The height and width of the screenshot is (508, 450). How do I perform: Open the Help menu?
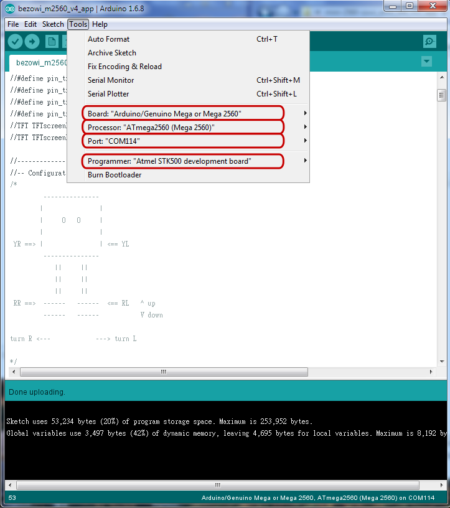pos(100,24)
